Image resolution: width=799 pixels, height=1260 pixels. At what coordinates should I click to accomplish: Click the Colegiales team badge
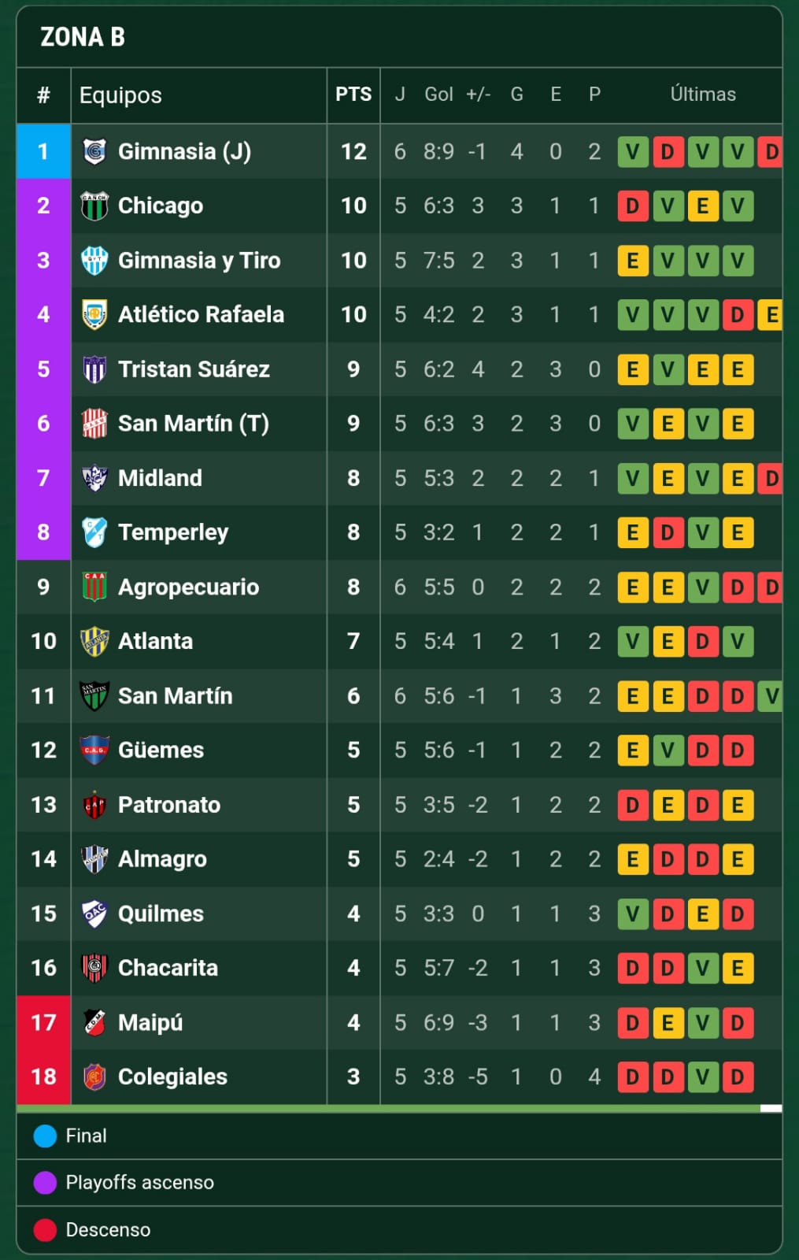pyautogui.click(x=94, y=1077)
